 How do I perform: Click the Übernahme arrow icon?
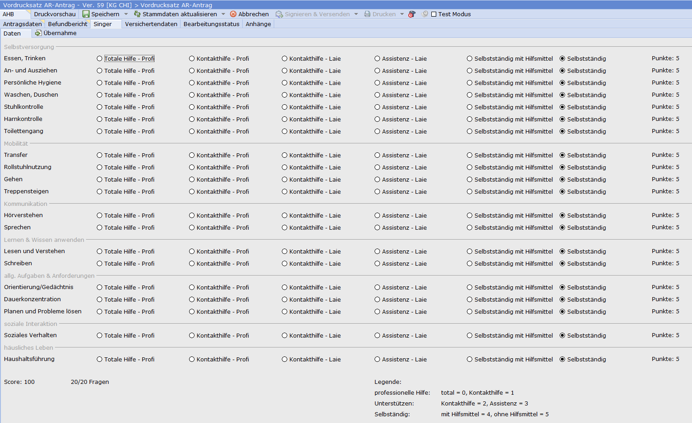[38, 33]
